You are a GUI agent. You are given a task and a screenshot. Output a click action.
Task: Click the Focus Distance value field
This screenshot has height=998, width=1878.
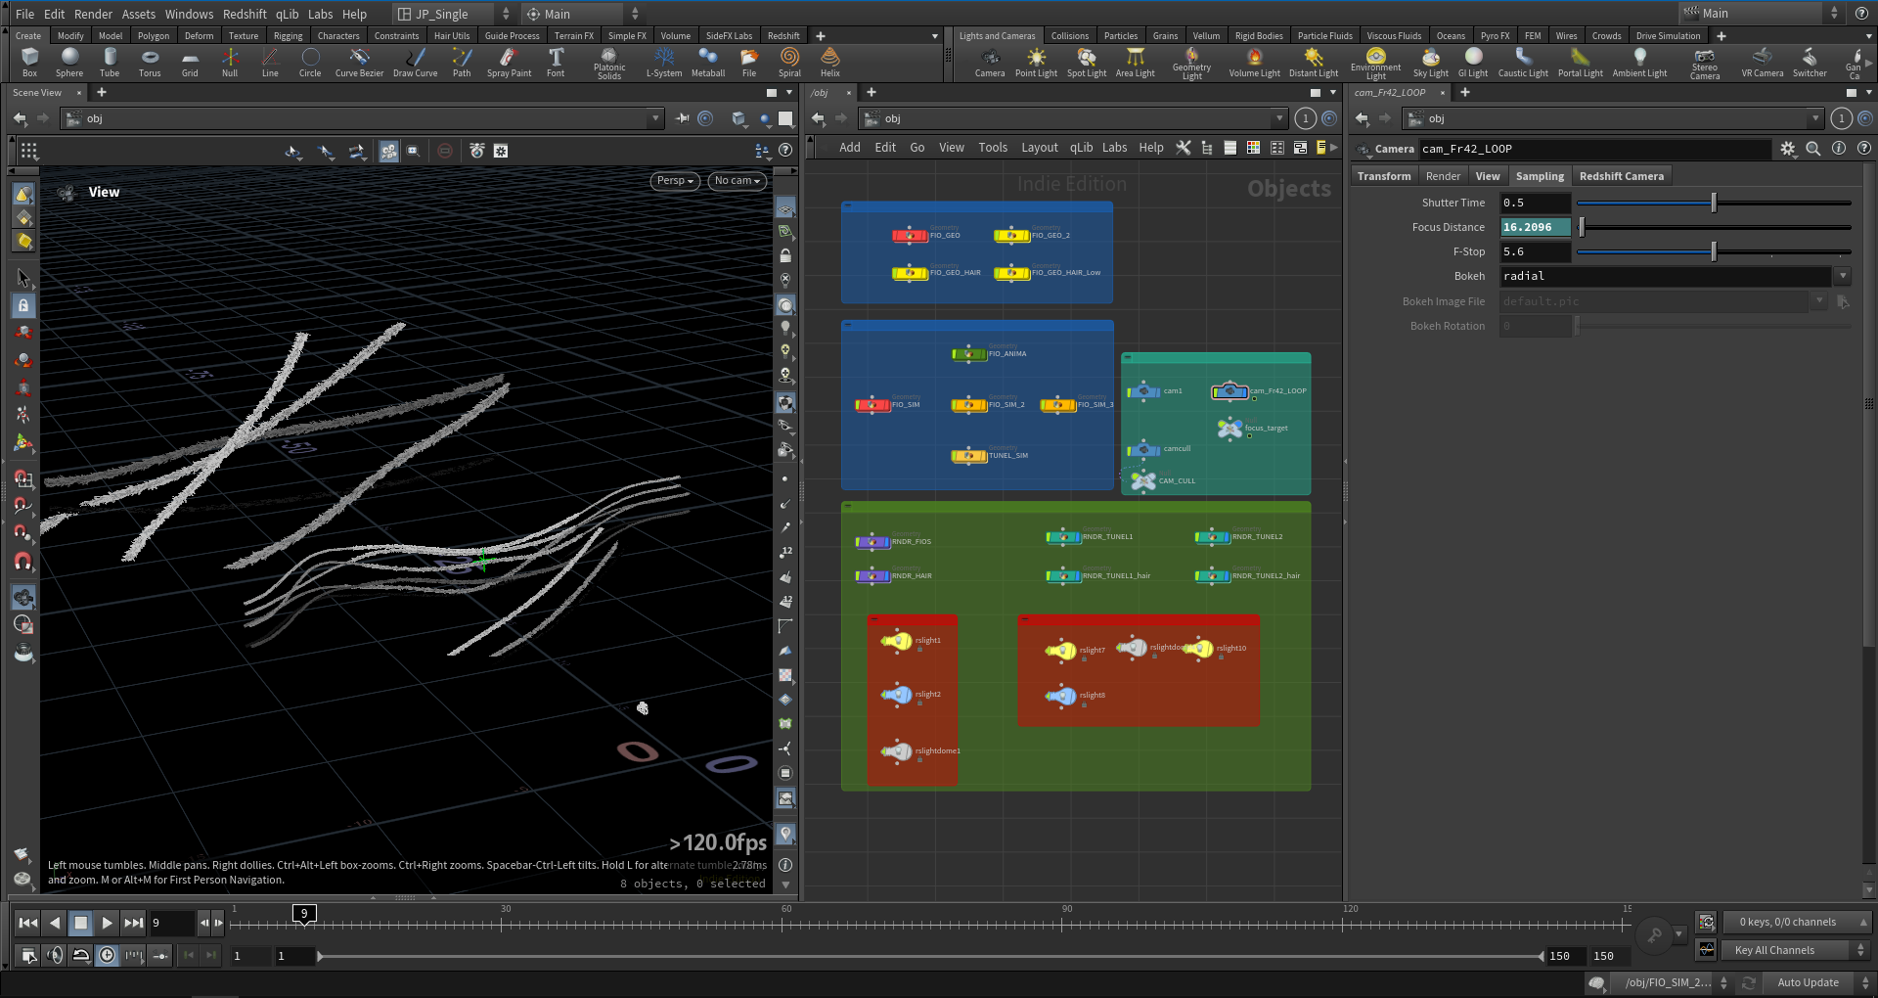tap(1535, 227)
